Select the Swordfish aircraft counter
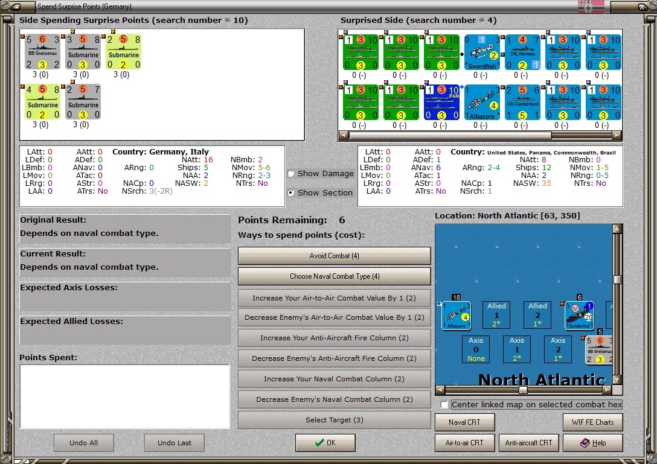 coord(482,51)
